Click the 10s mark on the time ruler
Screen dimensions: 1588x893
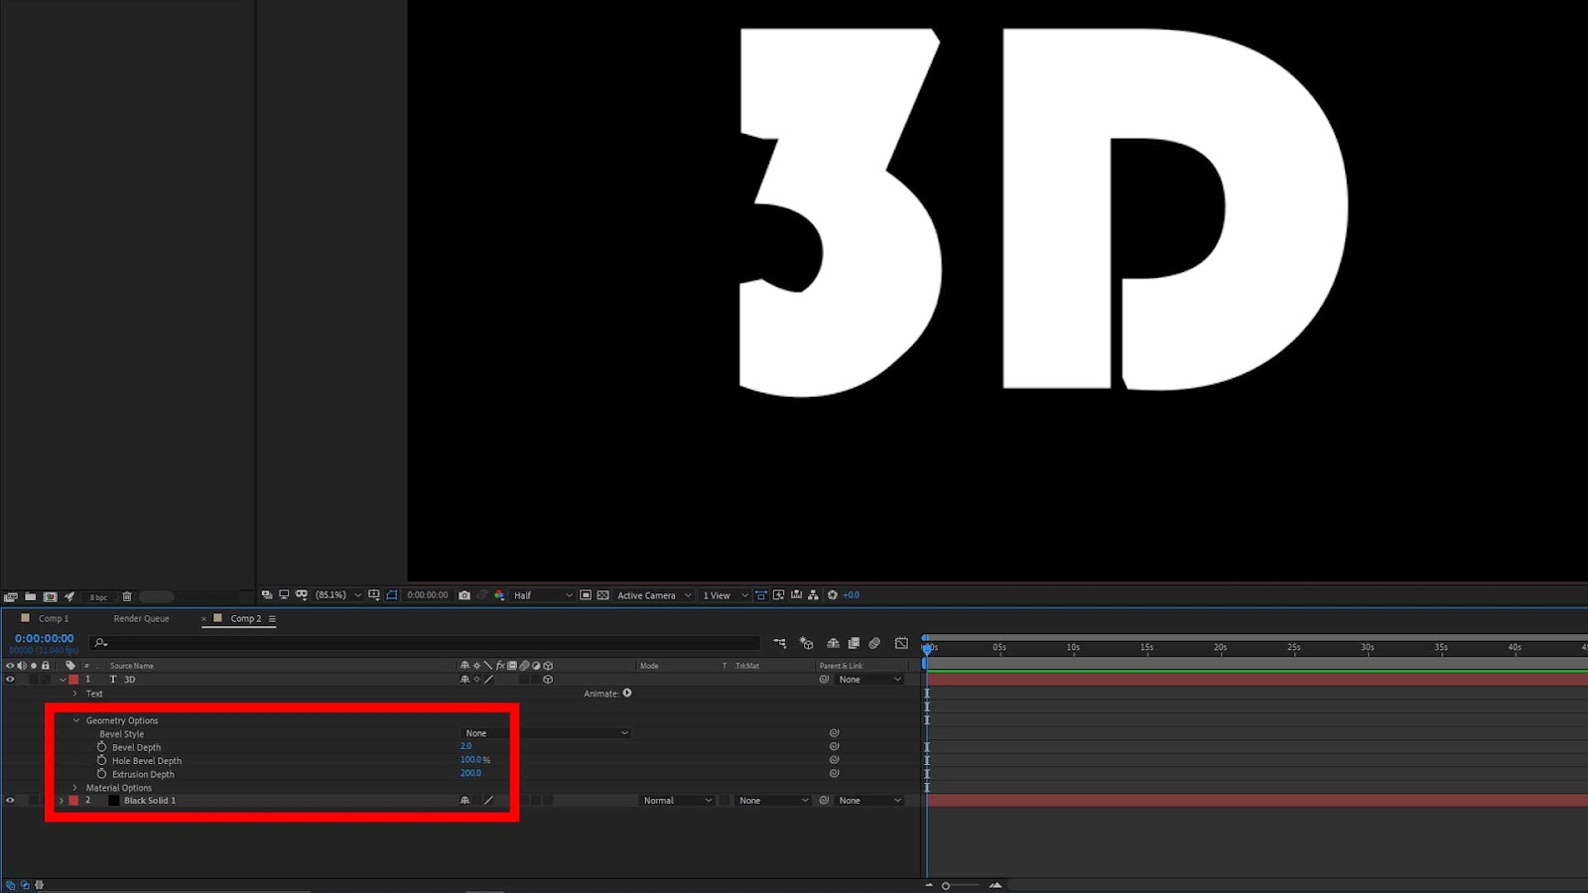click(1073, 648)
